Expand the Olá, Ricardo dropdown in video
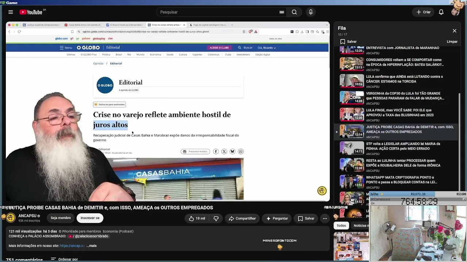The image size is (467, 262). click(x=267, y=48)
